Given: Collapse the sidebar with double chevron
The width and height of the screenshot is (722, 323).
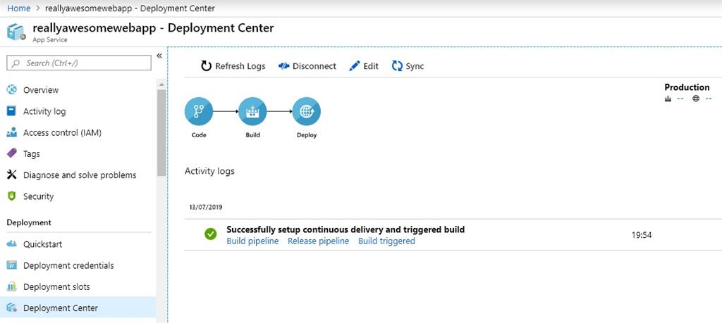Looking at the screenshot, I should tap(159, 56).
